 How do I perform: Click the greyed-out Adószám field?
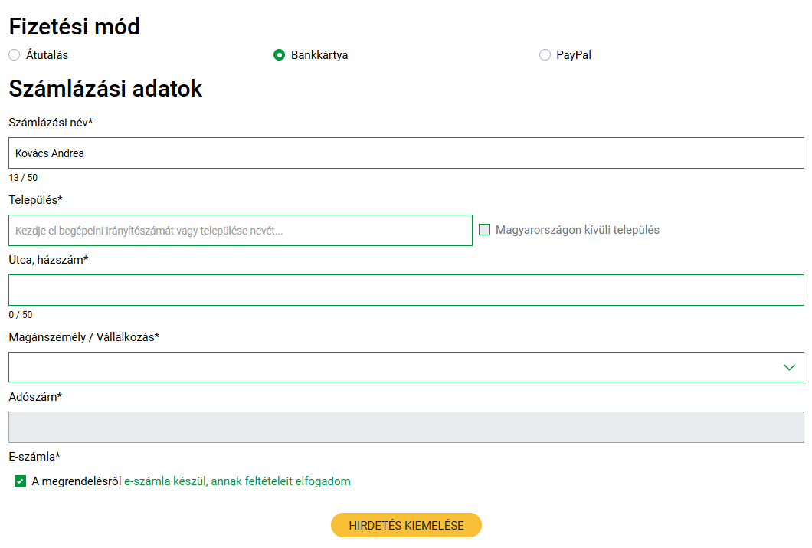406,428
